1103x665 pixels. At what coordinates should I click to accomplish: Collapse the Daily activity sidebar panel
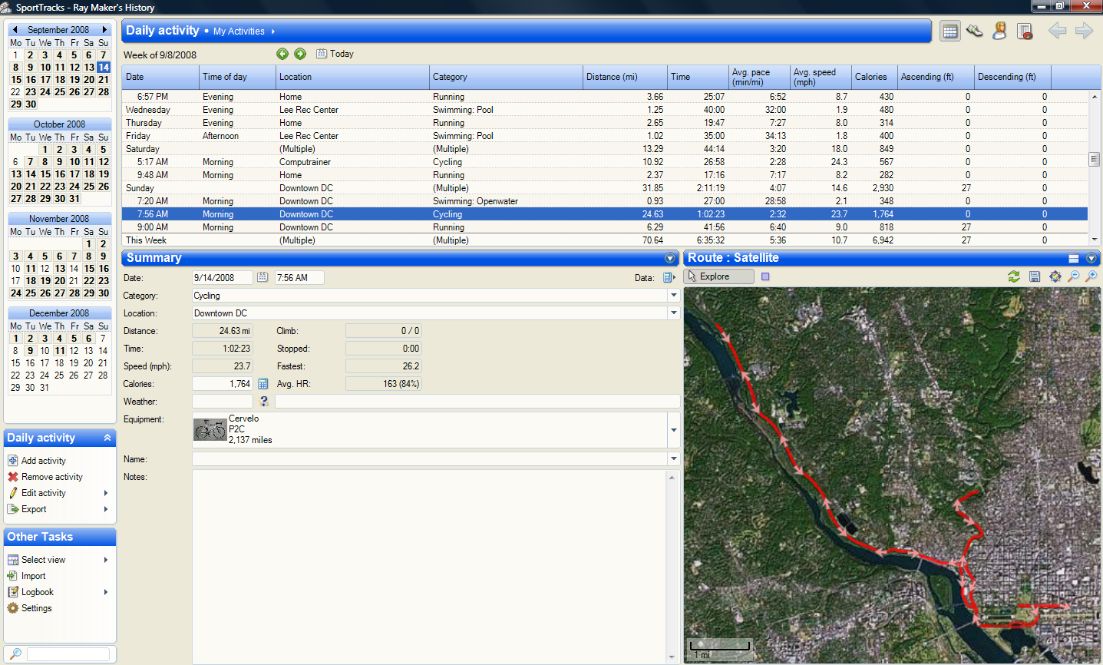pos(107,438)
